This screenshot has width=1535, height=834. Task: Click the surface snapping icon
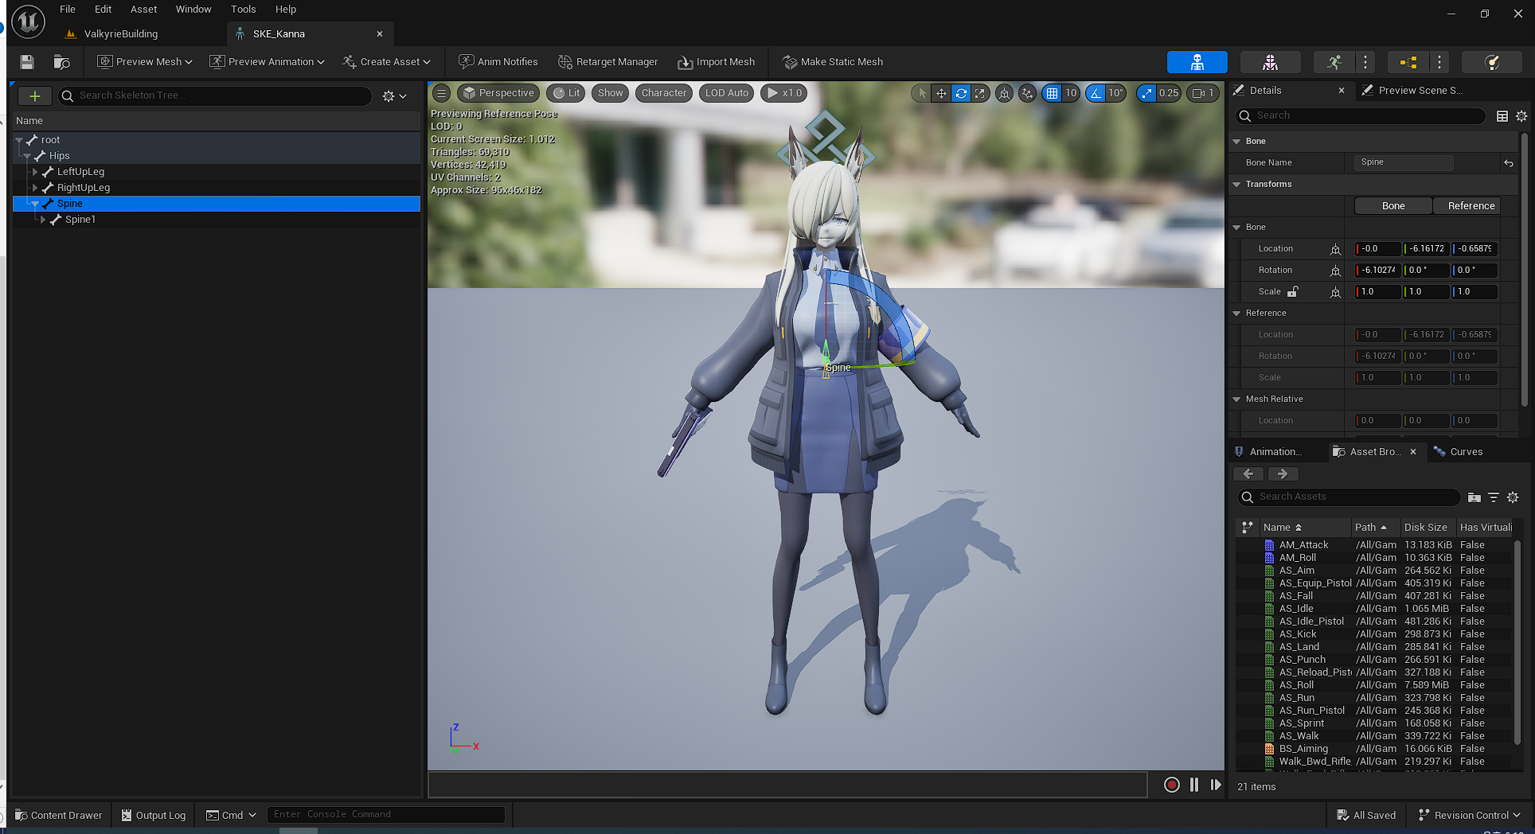(x=1028, y=93)
